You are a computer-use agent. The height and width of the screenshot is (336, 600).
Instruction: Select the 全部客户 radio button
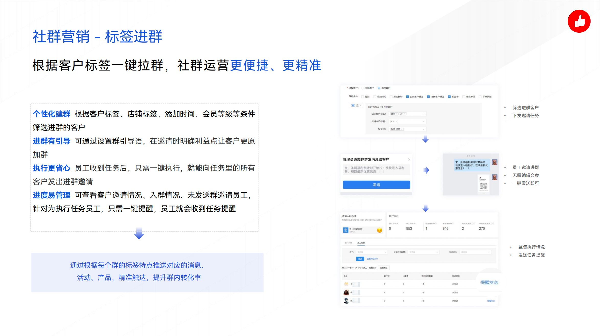point(363,88)
